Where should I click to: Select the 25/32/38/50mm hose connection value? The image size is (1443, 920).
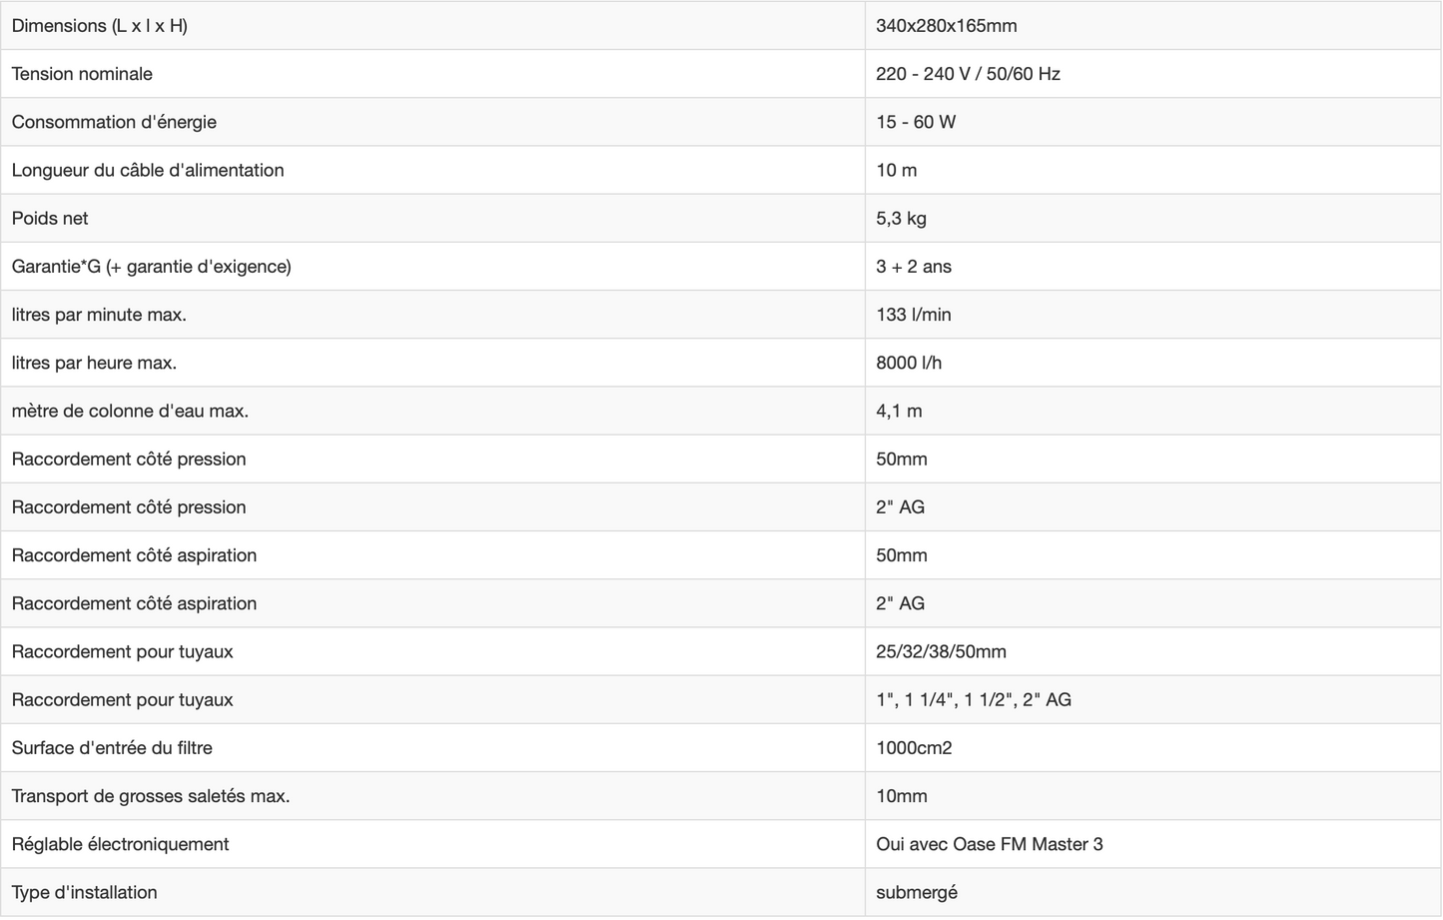point(941,651)
